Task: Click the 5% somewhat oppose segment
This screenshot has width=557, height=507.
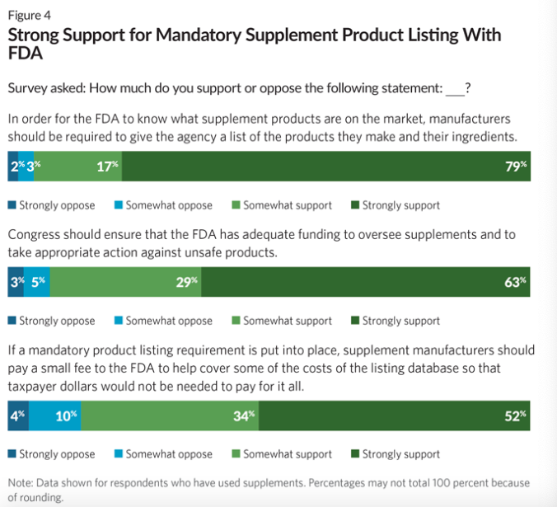Action: click(x=36, y=282)
